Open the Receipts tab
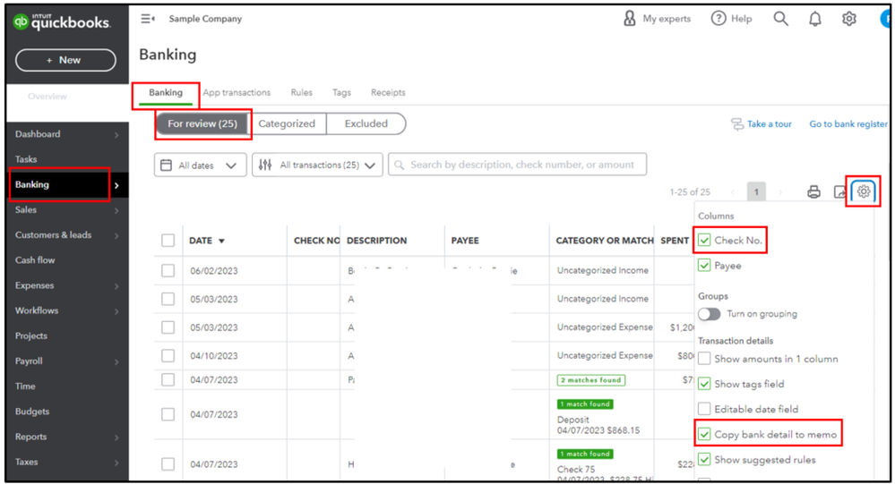The image size is (895, 484). click(388, 92)
